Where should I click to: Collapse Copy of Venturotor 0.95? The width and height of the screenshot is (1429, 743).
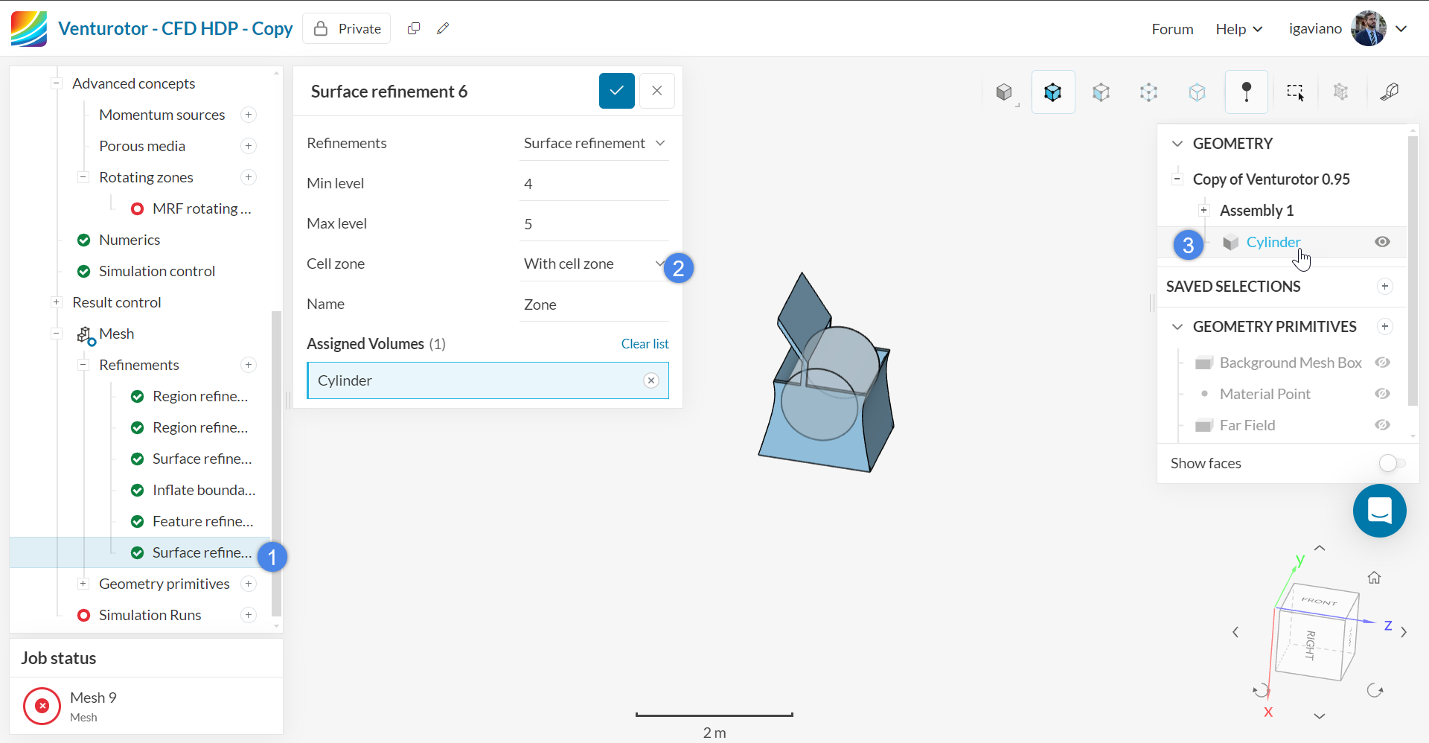(1177, 179)
